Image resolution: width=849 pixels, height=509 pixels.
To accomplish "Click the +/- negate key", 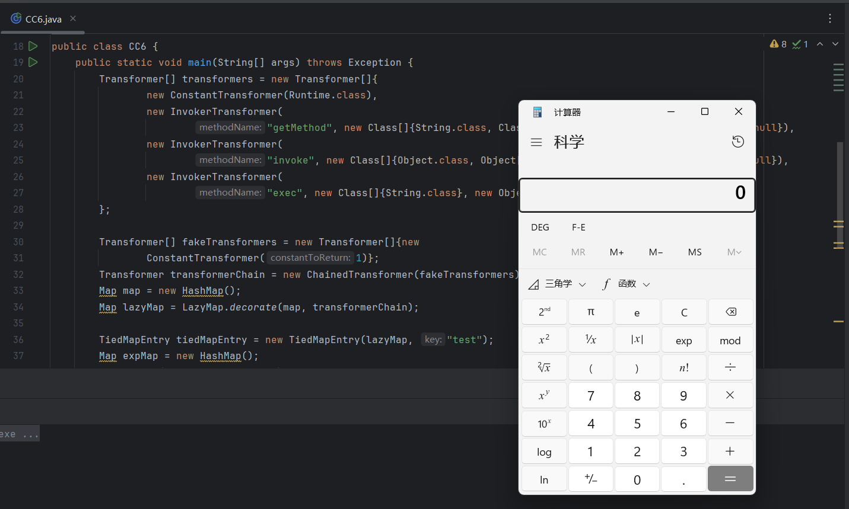I will point(591,479).
